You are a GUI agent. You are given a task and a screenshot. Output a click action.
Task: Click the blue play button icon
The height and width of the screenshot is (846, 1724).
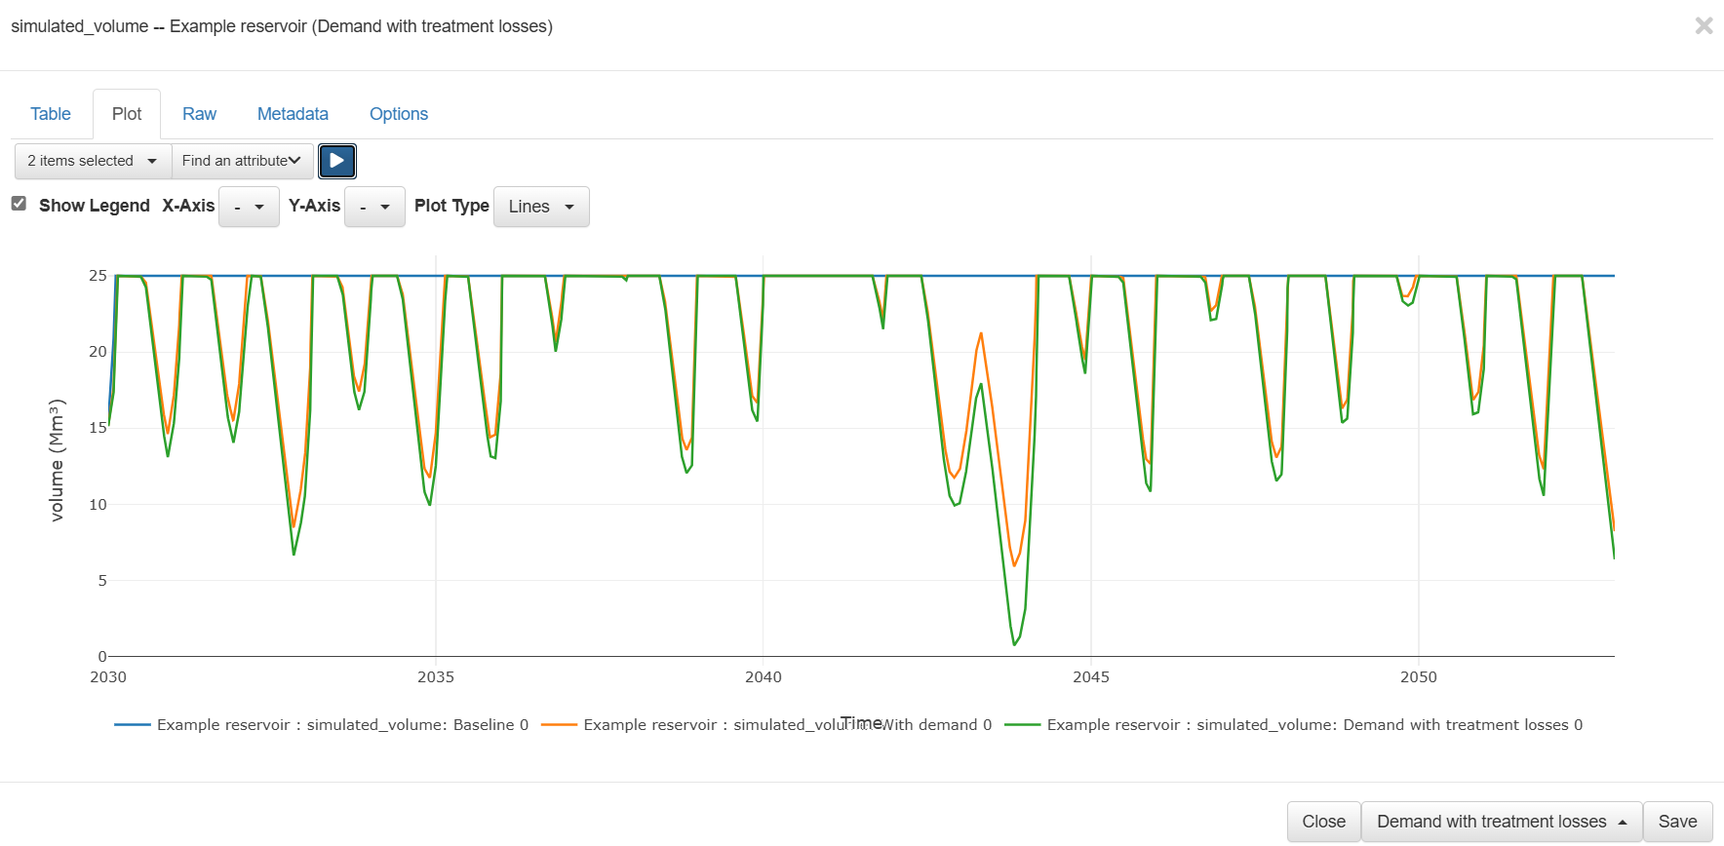[337, 161]
